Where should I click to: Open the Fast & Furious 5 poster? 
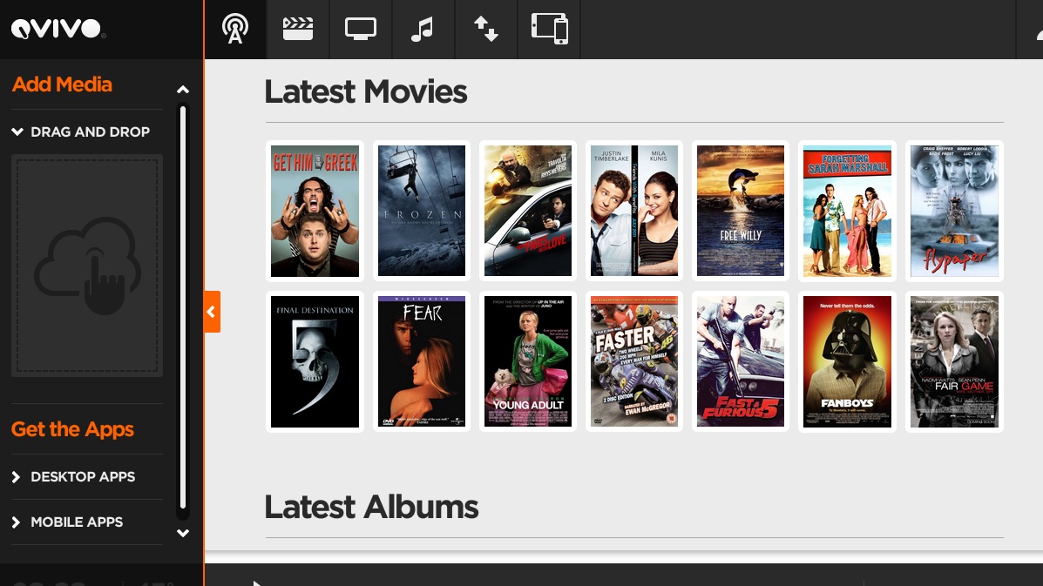[x=741, y=361]
